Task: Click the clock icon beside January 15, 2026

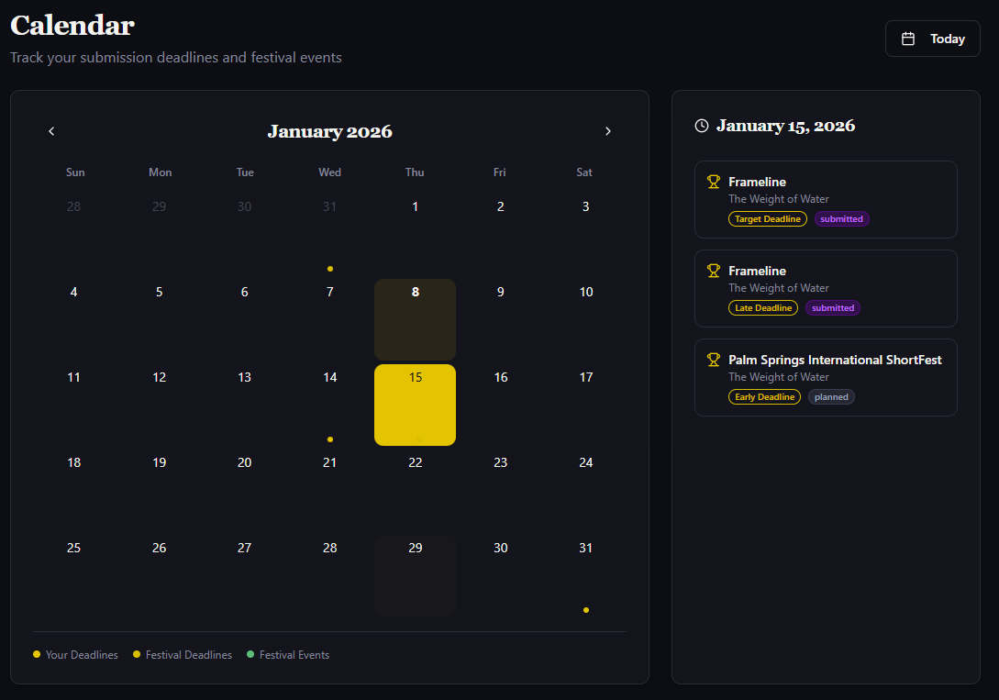Action: [702, 126]
